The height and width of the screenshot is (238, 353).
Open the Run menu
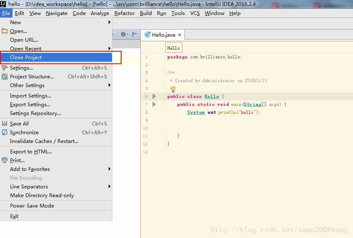pyautogui.click(x=162, y=13)
